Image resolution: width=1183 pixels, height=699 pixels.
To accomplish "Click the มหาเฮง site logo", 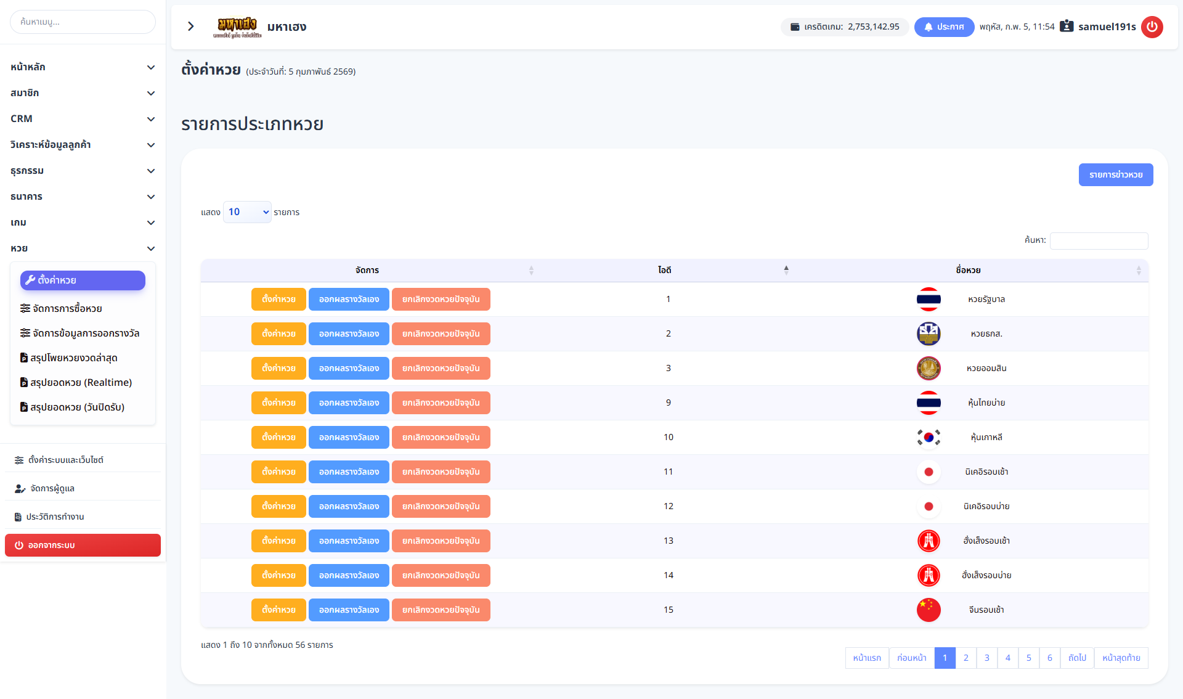I will [237, 27].
